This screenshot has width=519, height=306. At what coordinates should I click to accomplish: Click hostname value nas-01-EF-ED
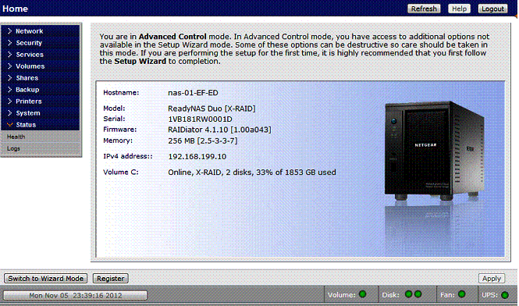click(x=193, y=93)
